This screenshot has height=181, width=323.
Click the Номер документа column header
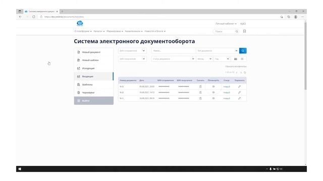128,80
